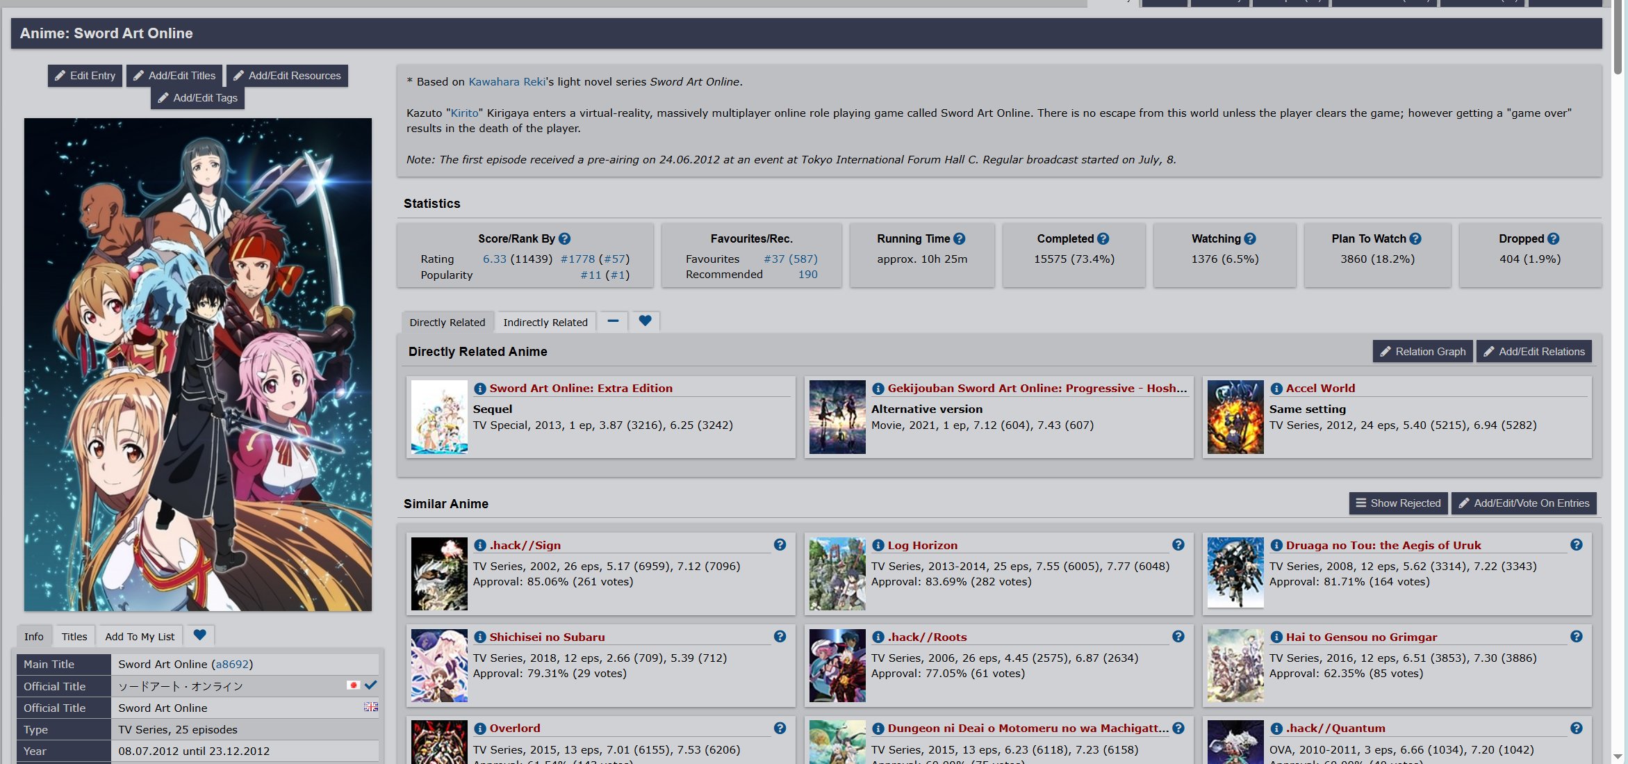1628x764 pixels.
Task: Click info icon for .hack//Roots
Action: (x=878, y=637)
